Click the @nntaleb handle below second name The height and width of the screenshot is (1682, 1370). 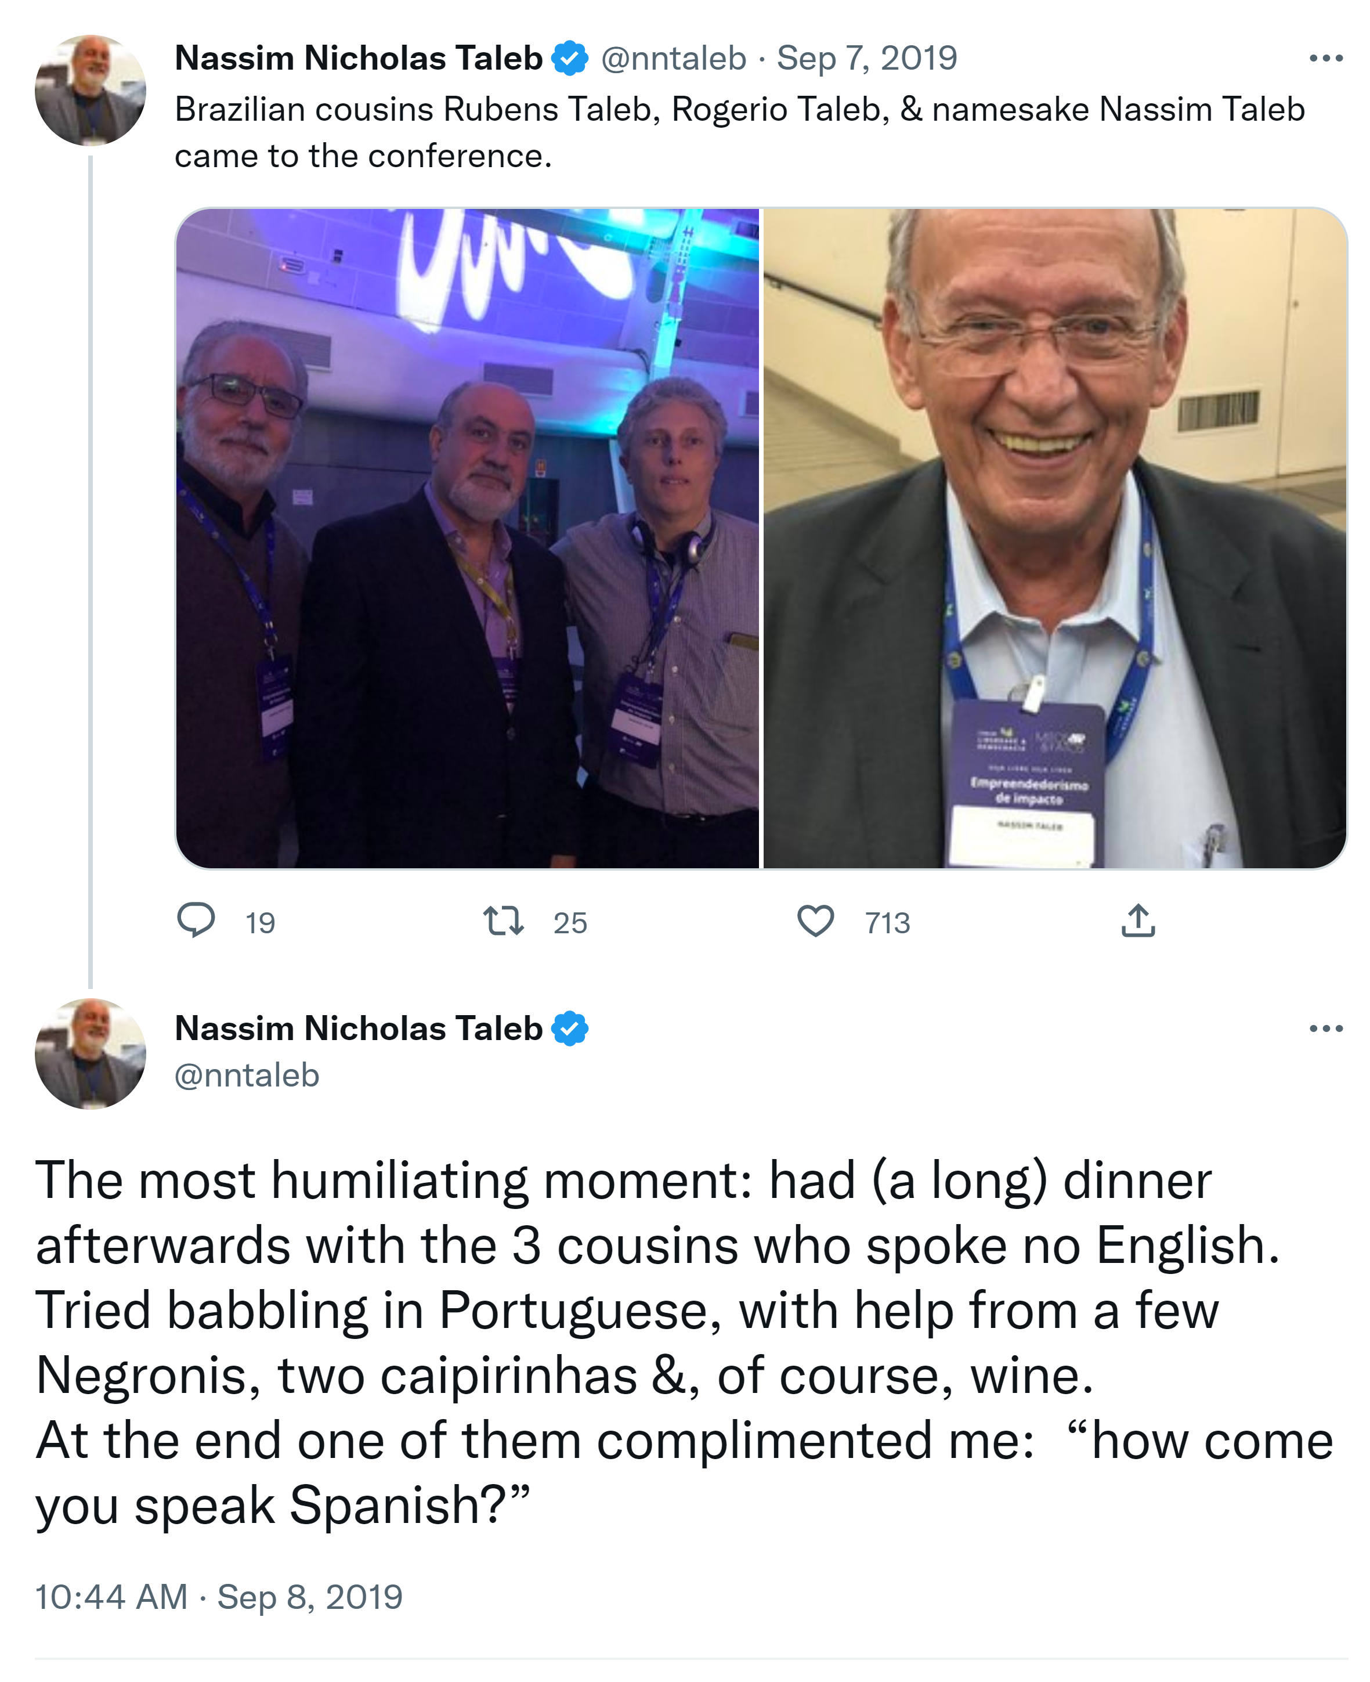246,1075
